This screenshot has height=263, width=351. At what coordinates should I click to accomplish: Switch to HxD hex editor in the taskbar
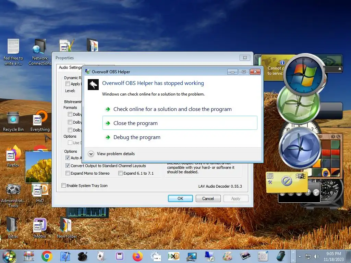pos(173,256)
